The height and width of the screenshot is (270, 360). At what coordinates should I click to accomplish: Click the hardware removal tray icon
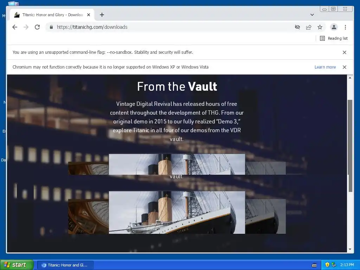click(334, 265)
